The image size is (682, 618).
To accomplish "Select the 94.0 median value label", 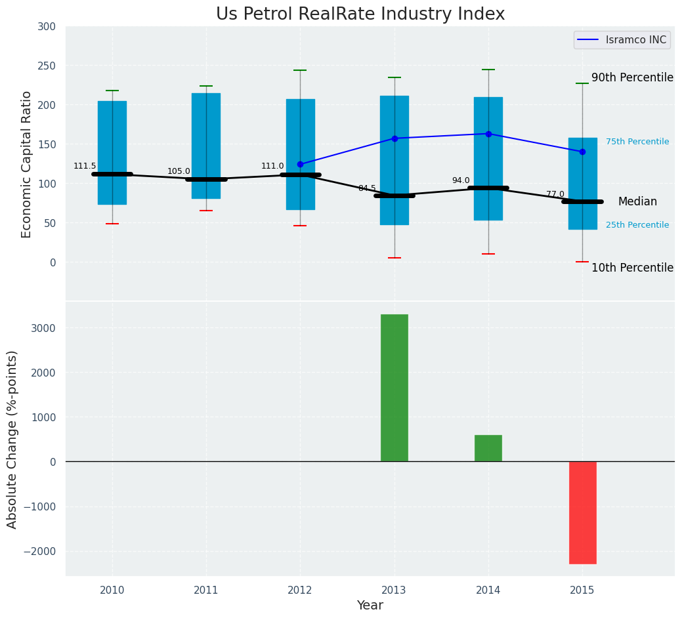I will coord(461,180).
